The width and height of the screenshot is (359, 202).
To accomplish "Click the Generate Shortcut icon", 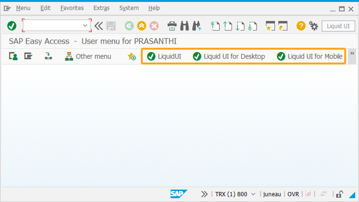I will click(x=283, y=26).
